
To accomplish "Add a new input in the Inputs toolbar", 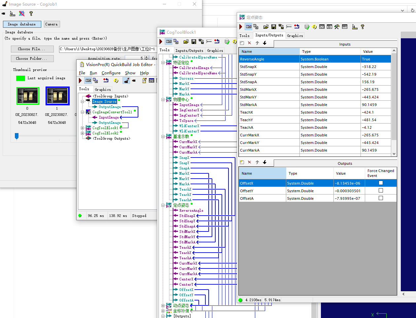I will (242, 43).
